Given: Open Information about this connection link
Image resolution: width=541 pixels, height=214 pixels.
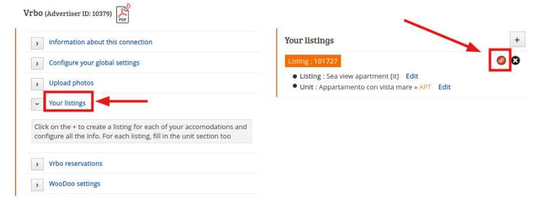Looking at the screenshot, I should coord(100,42).
